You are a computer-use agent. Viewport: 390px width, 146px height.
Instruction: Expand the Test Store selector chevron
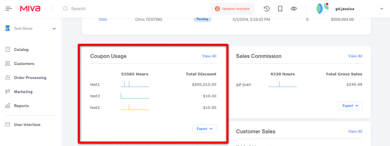click(x=54, y=29)
